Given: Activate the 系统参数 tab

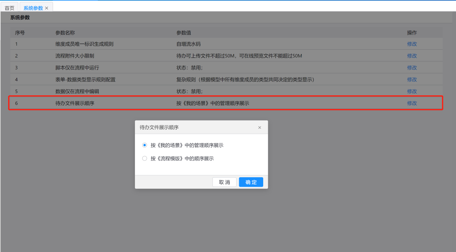Looking at the screenshot, I should pos(33,8).
